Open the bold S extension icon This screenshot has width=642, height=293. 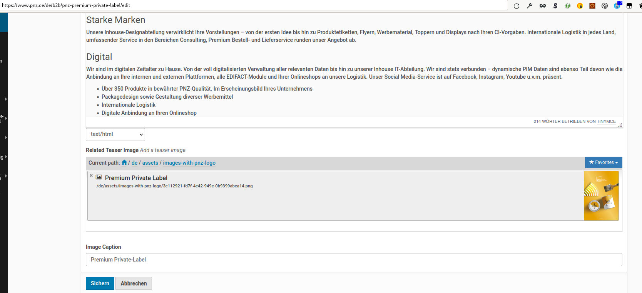point(555,6)
